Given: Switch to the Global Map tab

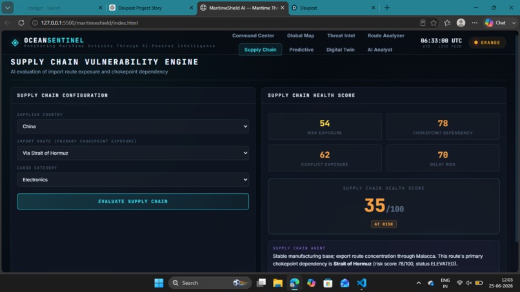Looking at the screenshot, I should [301, 35].
